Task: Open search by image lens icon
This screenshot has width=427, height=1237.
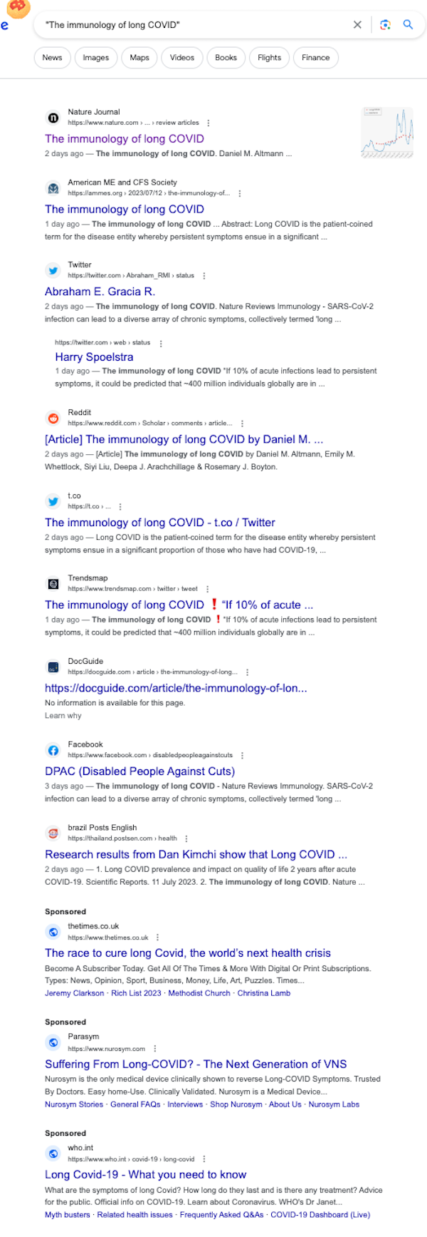Action: pos(385,25)
